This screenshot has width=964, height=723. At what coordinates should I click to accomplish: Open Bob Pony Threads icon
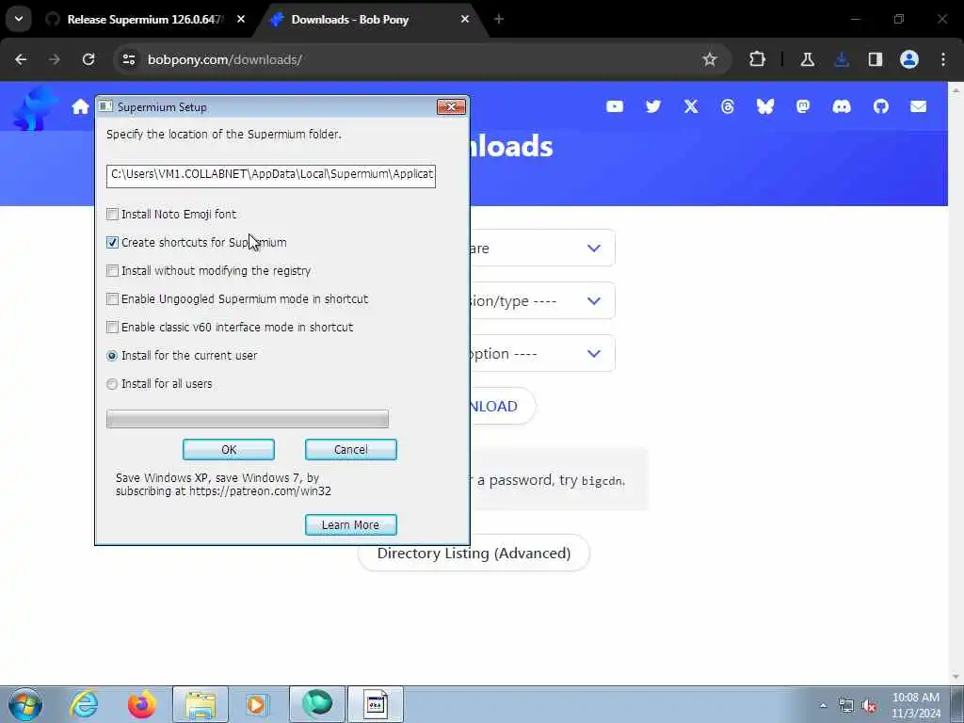point(728,107)
